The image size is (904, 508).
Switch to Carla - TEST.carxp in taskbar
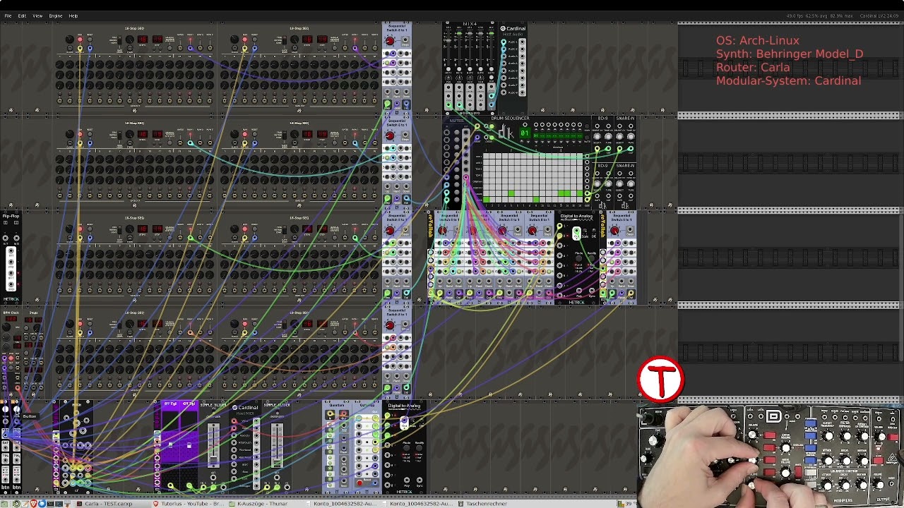[x=107, y=504]
